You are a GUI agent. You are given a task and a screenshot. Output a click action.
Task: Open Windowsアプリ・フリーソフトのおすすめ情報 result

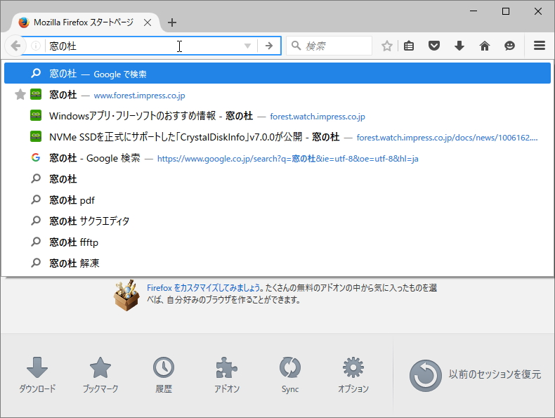coord(277,116)
